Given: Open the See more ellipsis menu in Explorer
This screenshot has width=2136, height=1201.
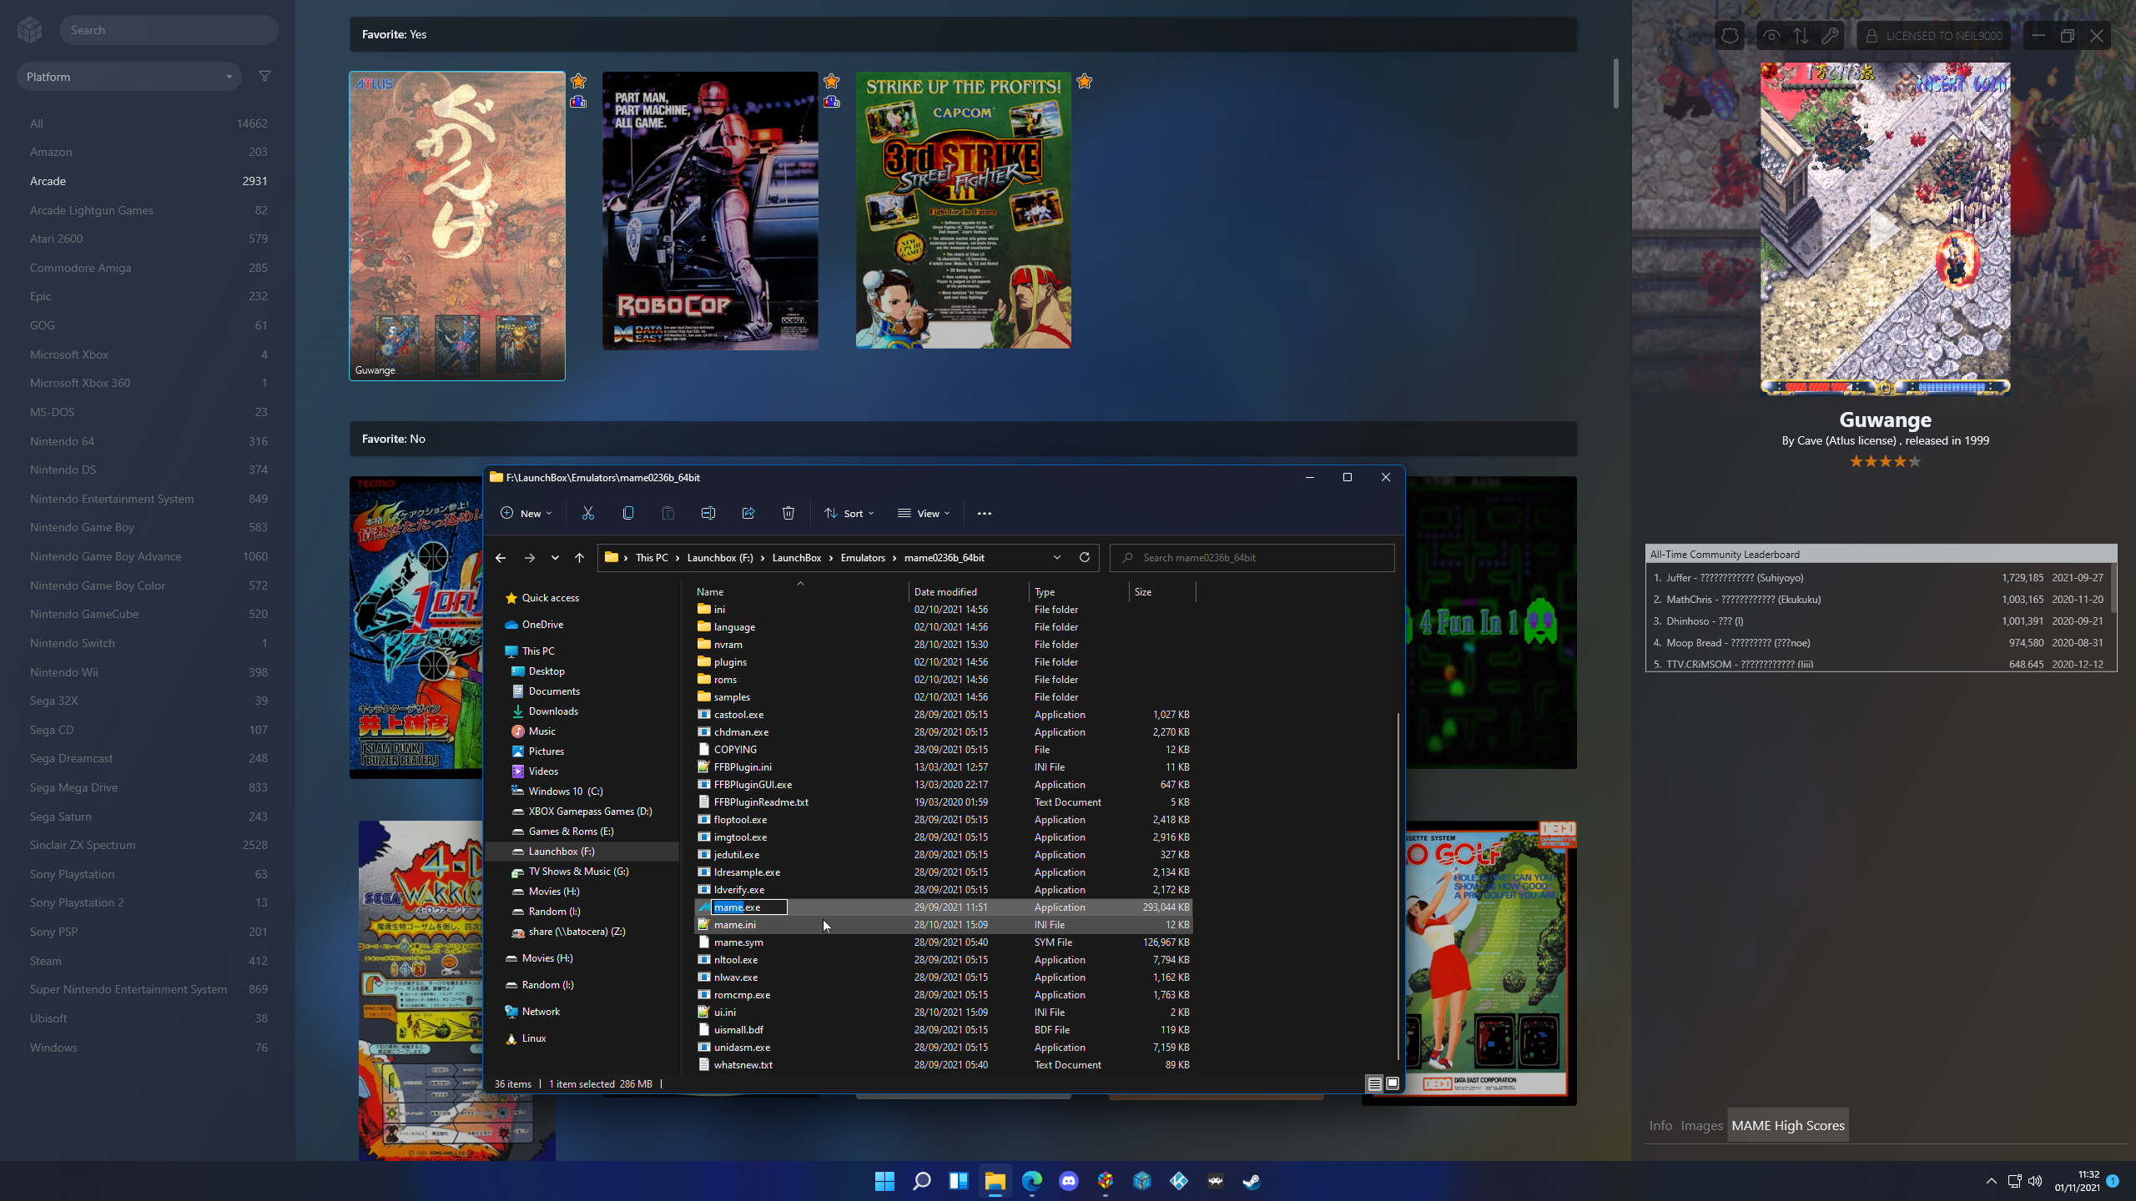Looking at the screenshot, I should 985,513.
